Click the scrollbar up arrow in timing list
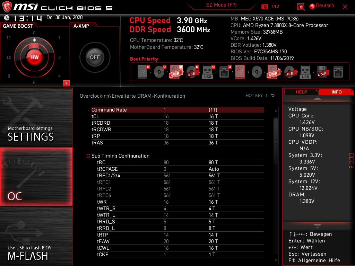The width and height of the screenshot is (355, 266). [x=276, y=110]
